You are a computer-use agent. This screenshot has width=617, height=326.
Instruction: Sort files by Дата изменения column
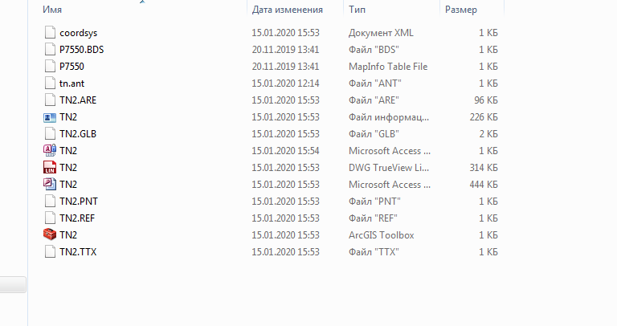click(288, 10)
